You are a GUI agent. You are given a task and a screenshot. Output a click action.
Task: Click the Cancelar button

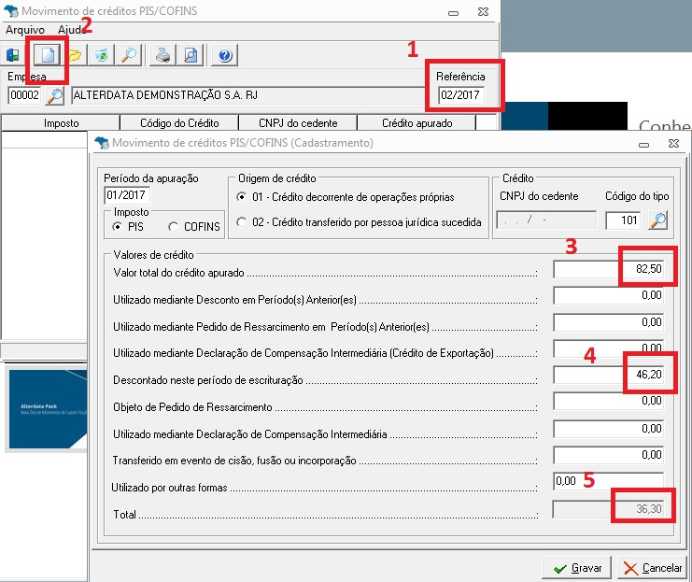[652, 568]
